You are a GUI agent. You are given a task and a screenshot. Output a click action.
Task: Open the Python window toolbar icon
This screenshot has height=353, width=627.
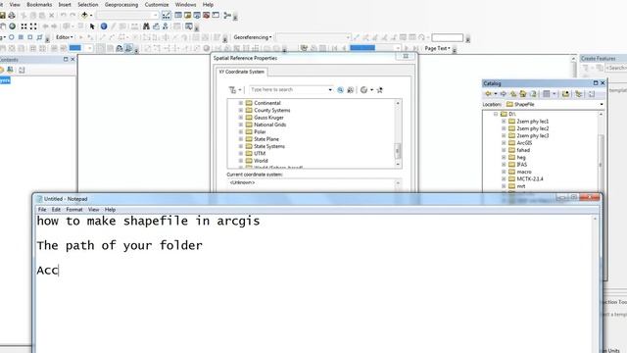click(x=216, y=16)
